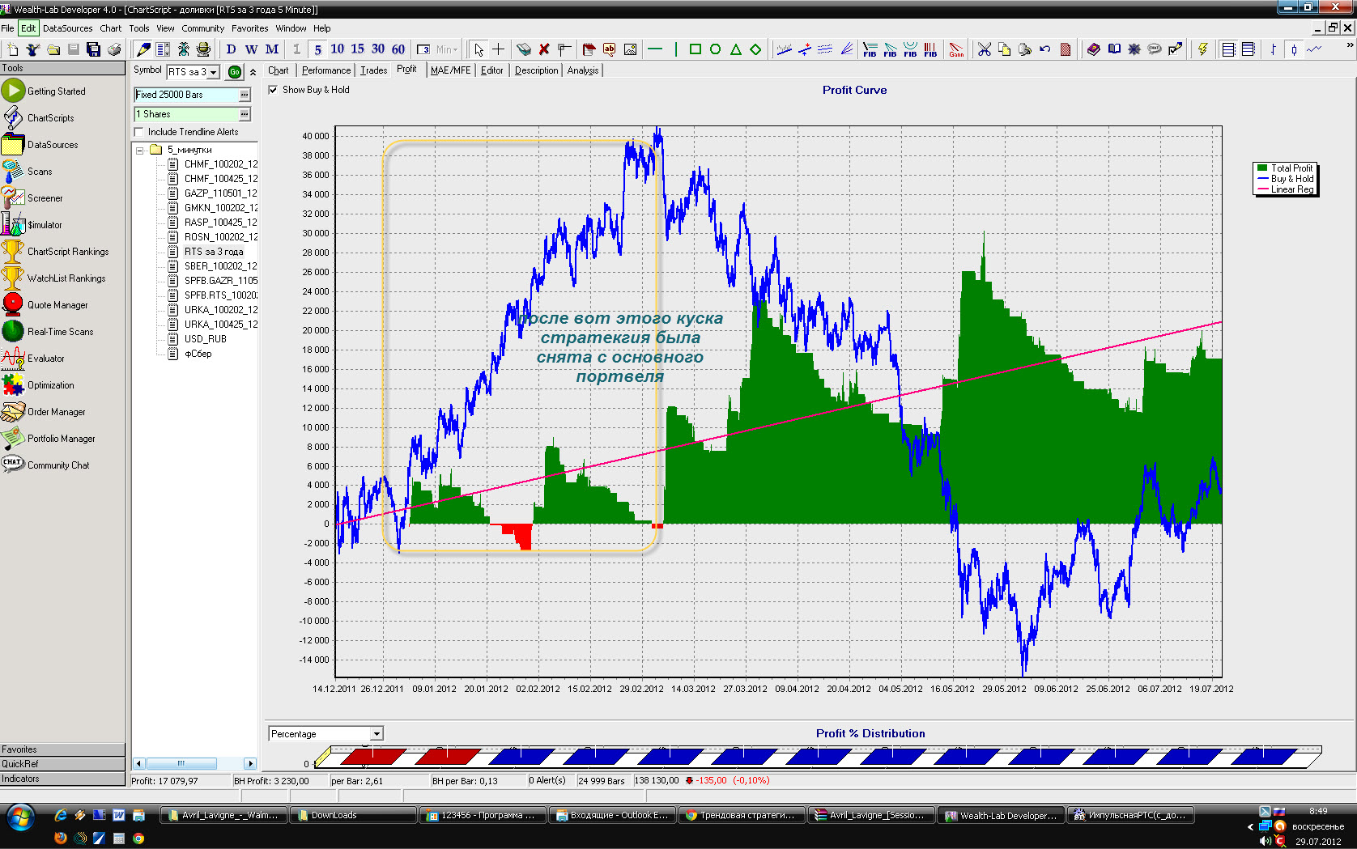Enable Include Trendline Alerts checkbox

138,132
